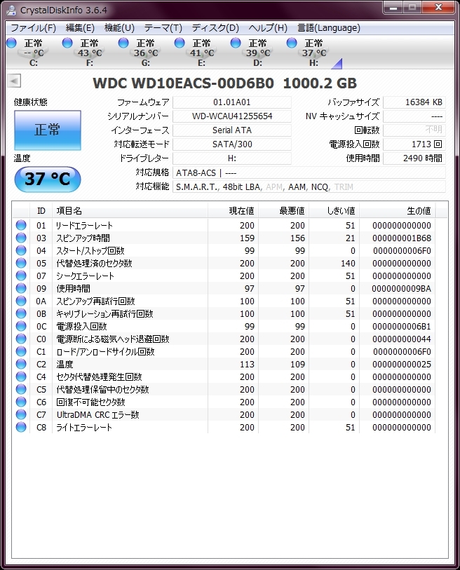Click the power-on count field 1713 回
Screen dimensions: 460x570
[414, 144]
